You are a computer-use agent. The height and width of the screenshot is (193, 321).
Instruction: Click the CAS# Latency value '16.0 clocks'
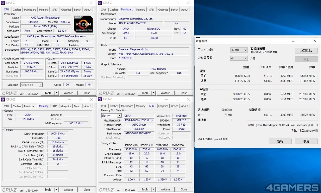(x=57, y=142)
